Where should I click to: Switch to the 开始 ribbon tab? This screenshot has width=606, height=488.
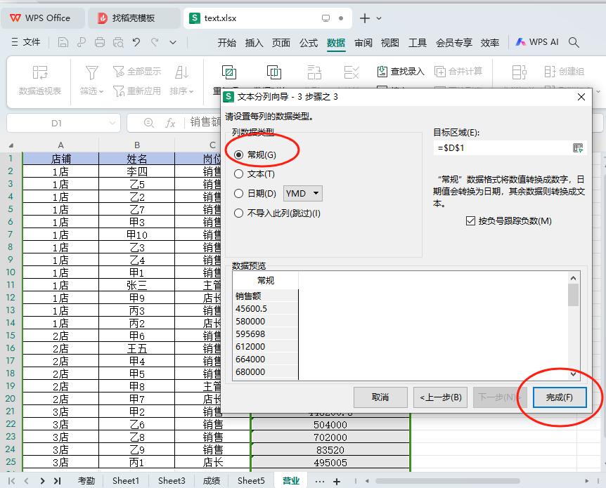226,42
